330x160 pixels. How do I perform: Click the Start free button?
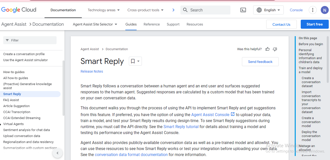pos(314,24)
